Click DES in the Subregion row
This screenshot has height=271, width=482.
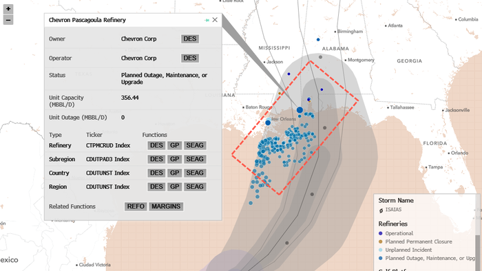coord(156,160)
